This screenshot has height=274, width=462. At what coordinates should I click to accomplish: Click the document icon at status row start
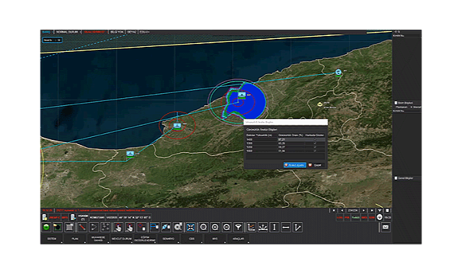click(x=45, y=218)
